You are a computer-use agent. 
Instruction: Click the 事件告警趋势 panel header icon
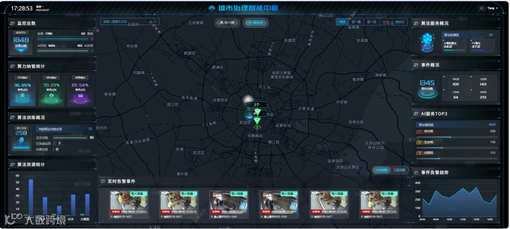[x=416, y=172]
